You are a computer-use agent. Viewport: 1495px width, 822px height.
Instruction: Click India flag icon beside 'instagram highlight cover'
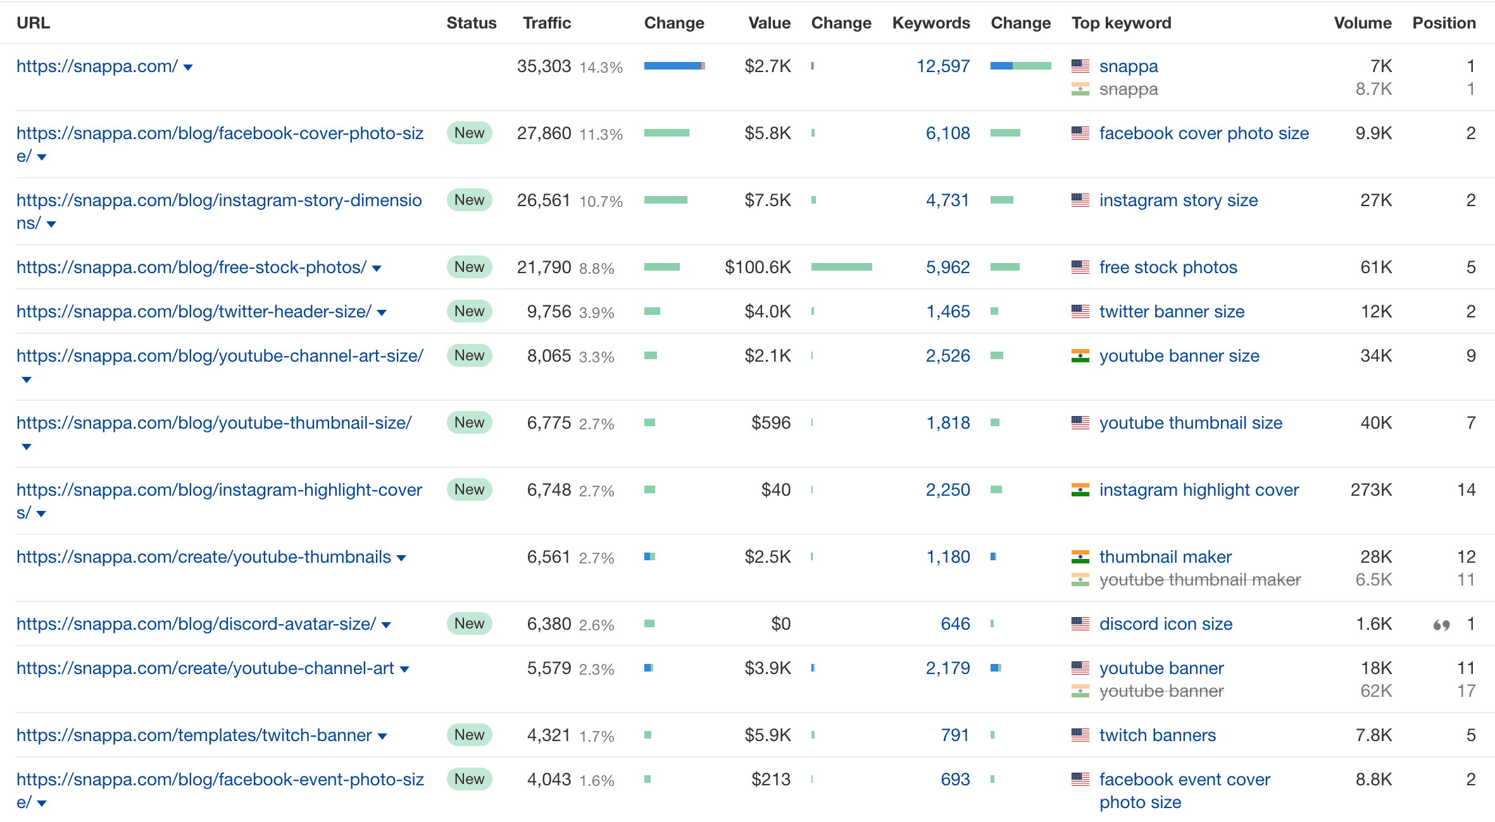coord(1080,489)
